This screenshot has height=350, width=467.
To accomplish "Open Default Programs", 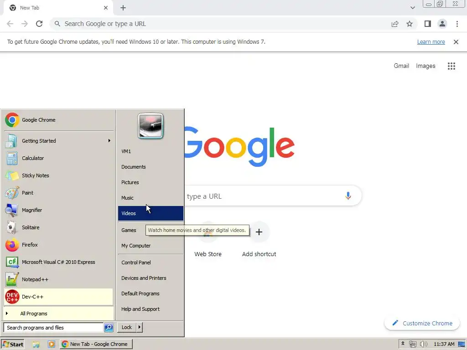I will pos(150,293).
